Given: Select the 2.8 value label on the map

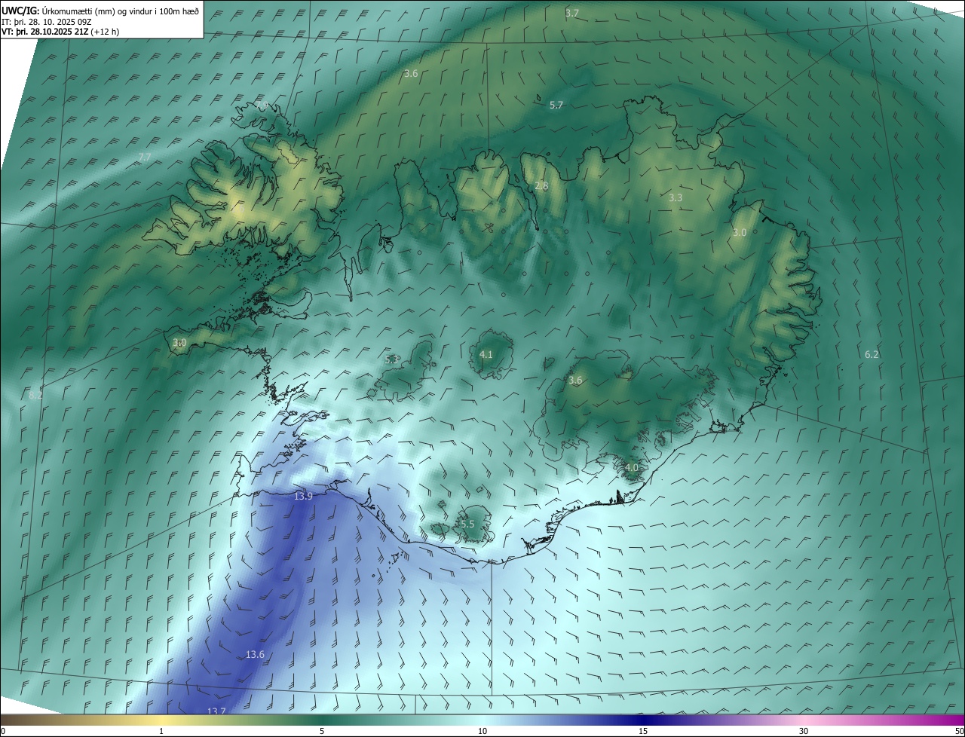Looking at the screenshot, I should click(541, 185).
